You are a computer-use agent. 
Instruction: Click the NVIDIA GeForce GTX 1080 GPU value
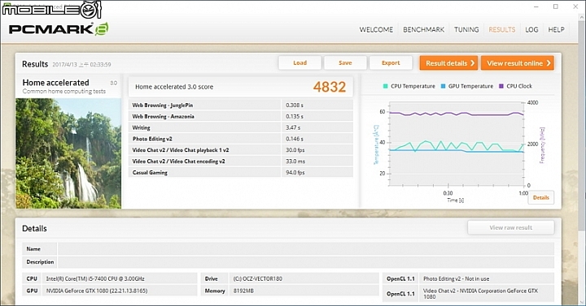coord(96,291)
